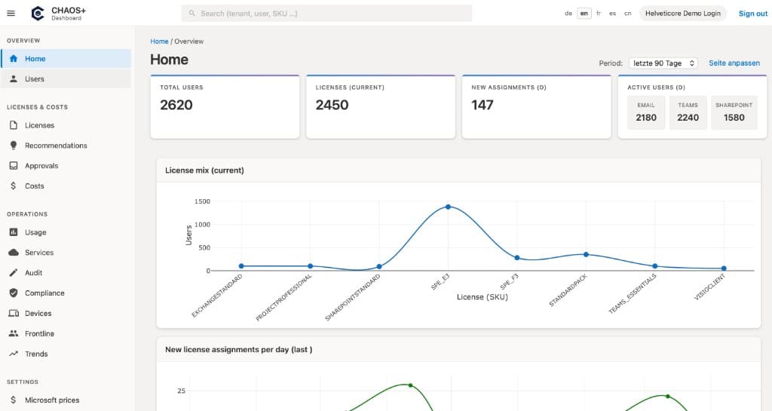Open the hamburger menu icon

click(11, 13)
